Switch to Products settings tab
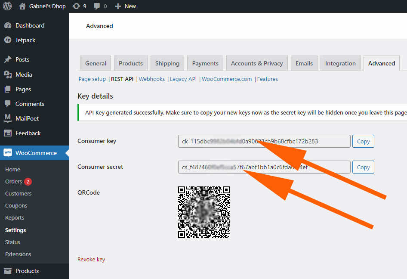Viewport: 407px width, 279px height. [130, 63]
